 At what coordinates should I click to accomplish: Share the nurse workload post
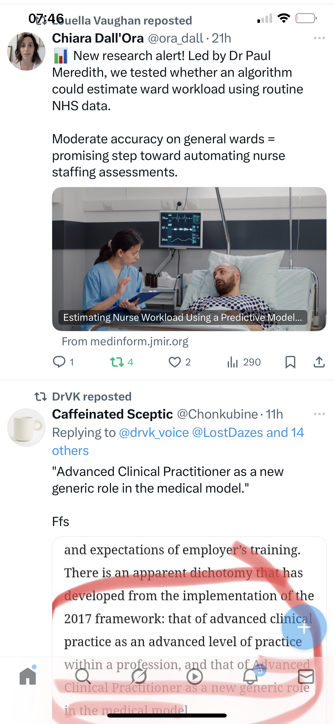(319, 362)
